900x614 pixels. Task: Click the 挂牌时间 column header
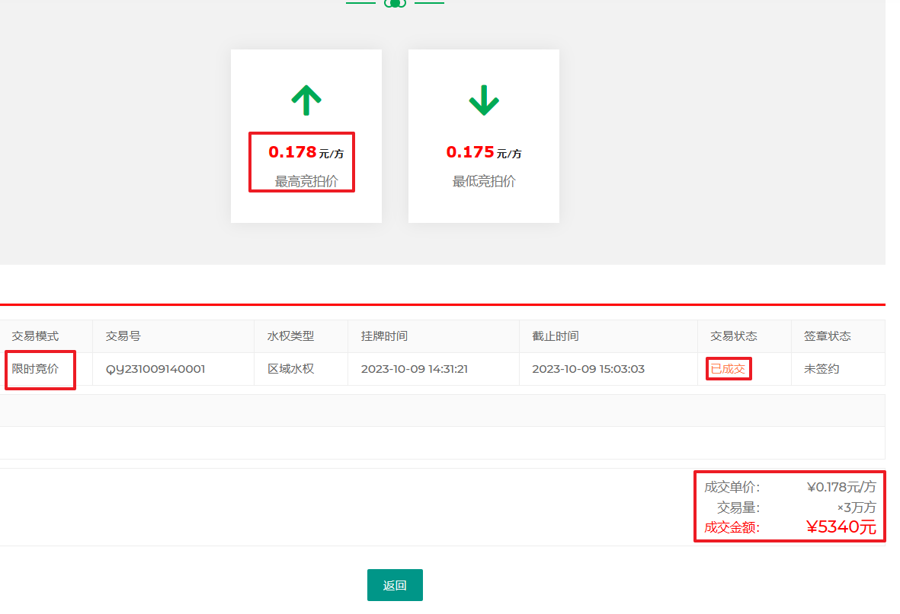tap(384, 336)
